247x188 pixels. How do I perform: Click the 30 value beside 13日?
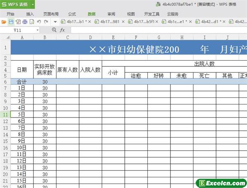click(45, 168)
